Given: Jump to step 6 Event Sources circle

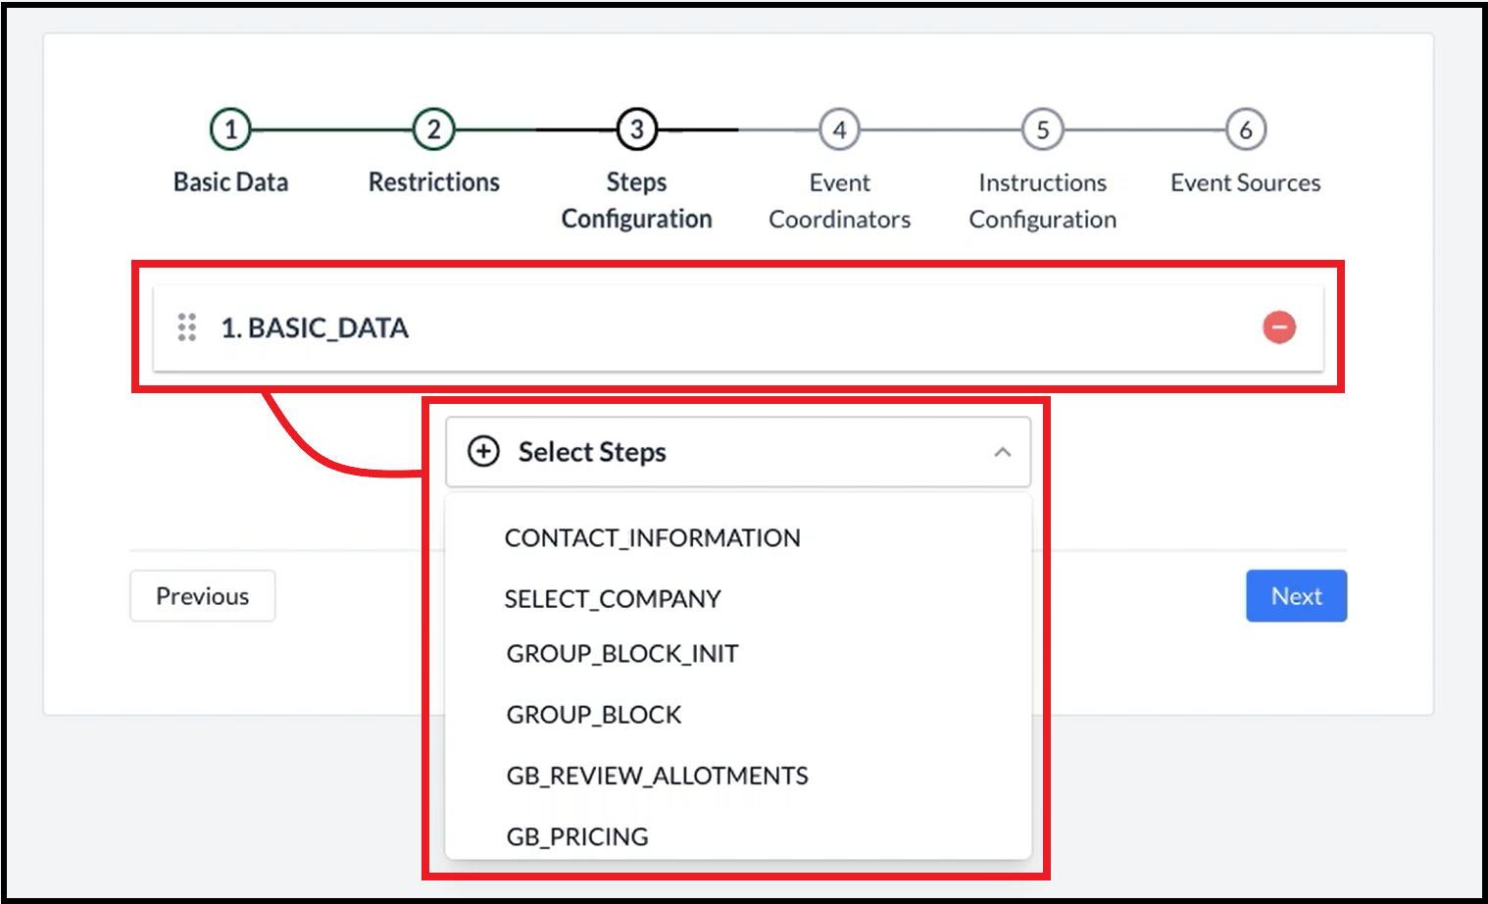Looking at the screenshot, I should pos(1245,129).
